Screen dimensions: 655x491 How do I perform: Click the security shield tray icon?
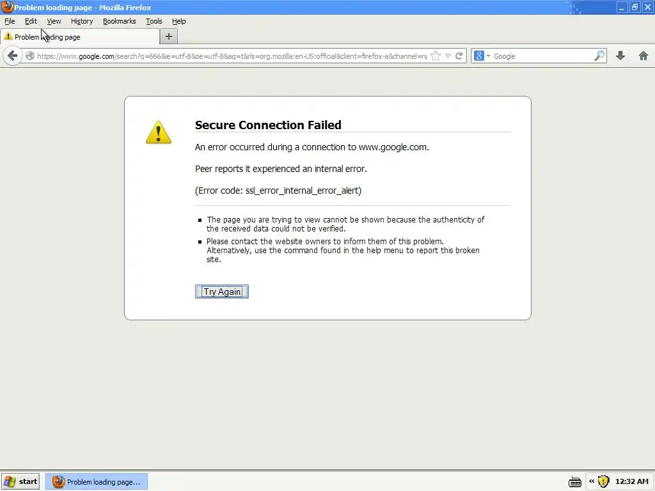604,481
